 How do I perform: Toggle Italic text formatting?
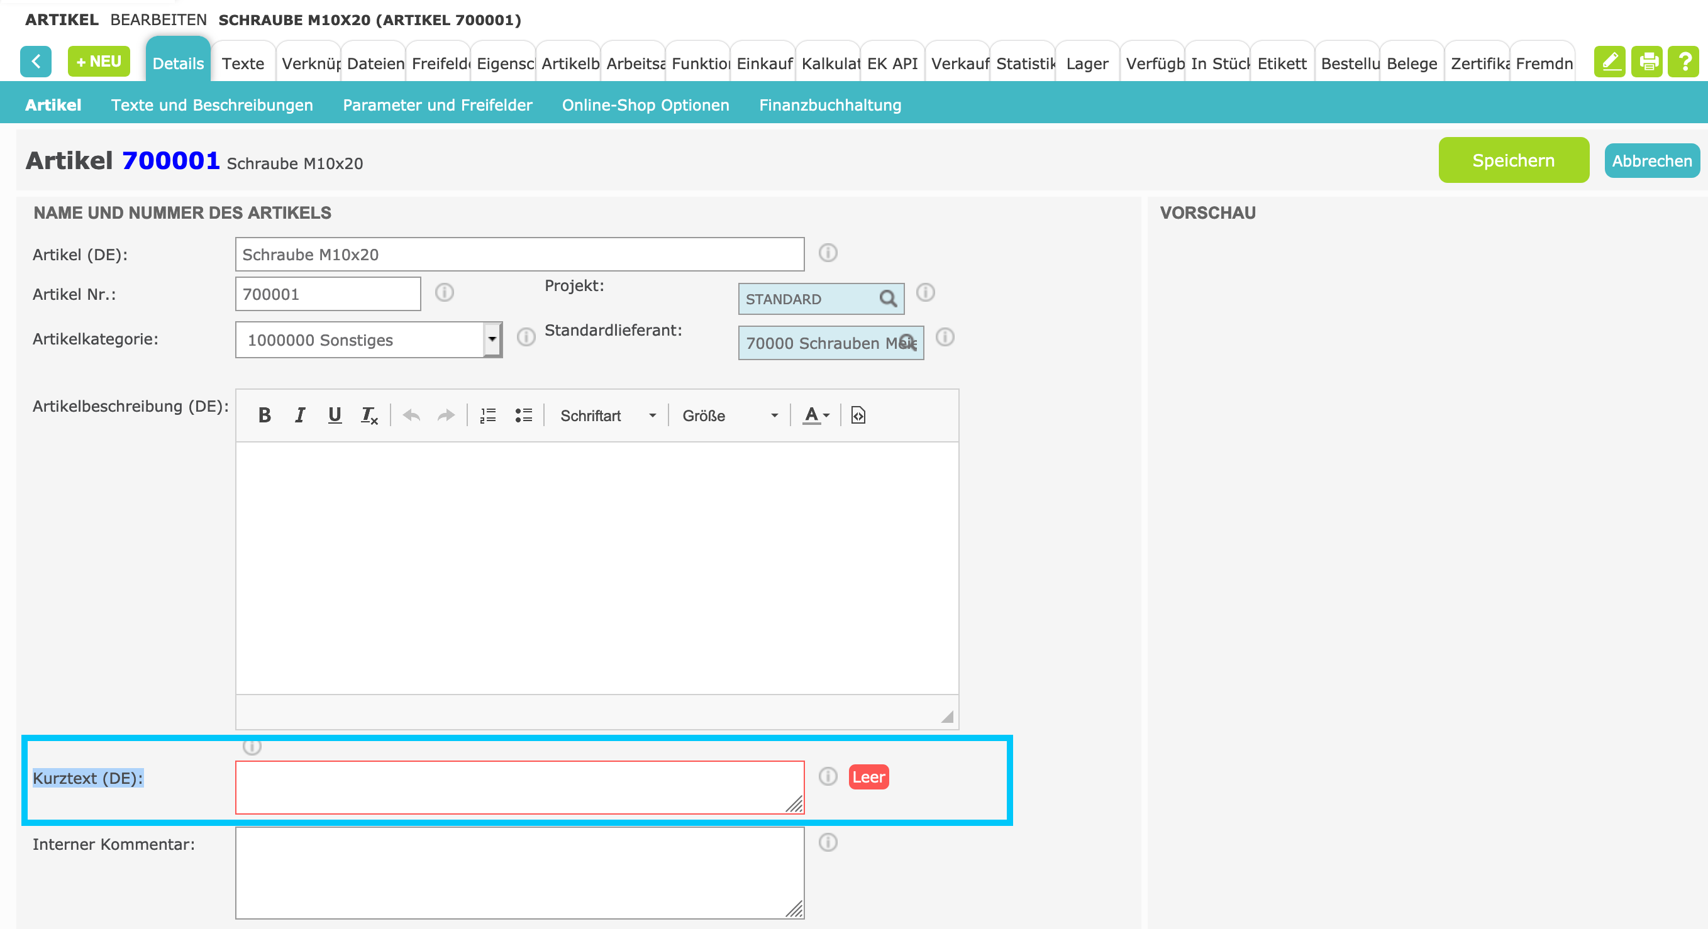[300, 415]
